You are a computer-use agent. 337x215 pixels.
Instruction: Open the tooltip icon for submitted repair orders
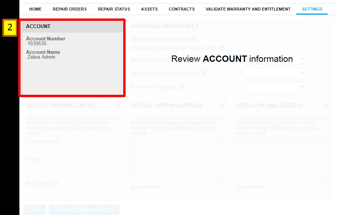coord(222,48)
